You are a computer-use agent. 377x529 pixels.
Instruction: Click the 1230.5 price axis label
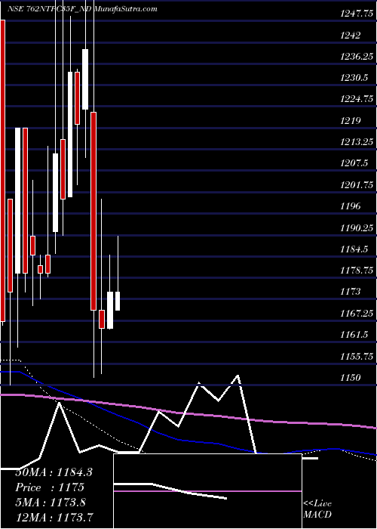pyautogui.click(x=354, y=78)
